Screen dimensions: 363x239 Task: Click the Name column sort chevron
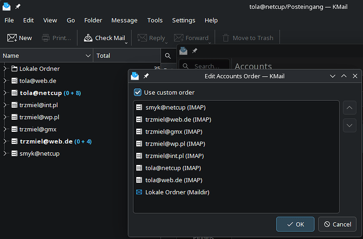88,56
